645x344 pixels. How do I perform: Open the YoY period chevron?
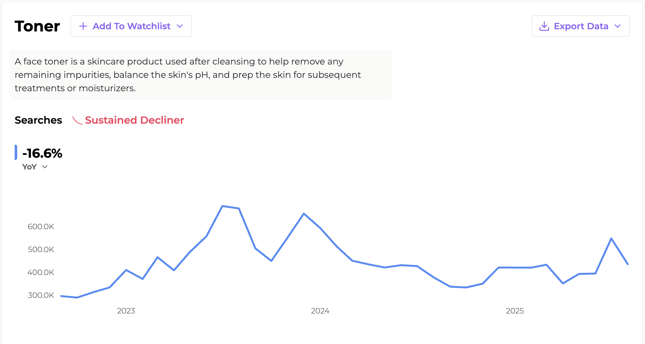(45, 167)
